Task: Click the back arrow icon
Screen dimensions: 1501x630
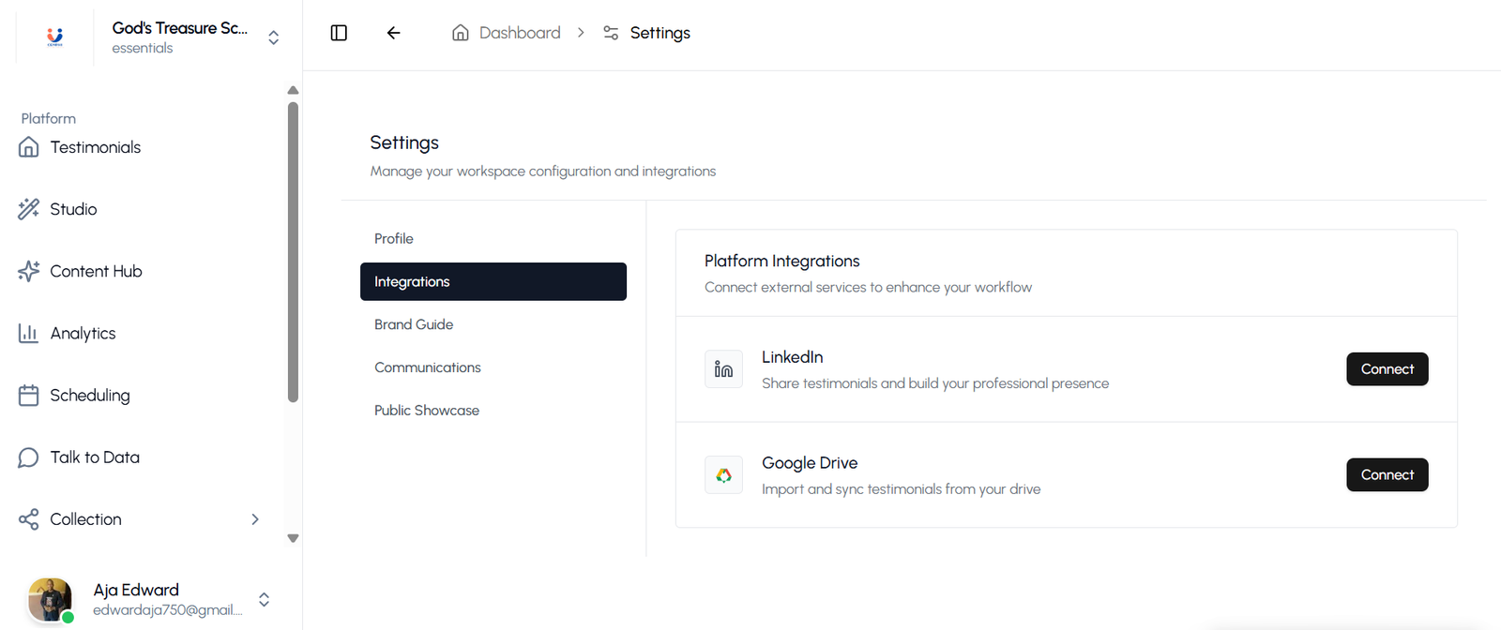Action: 393,33
